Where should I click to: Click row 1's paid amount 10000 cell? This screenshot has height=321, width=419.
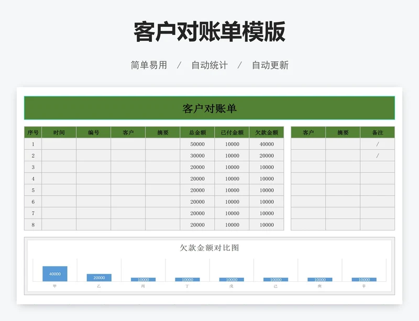point(232,144)
